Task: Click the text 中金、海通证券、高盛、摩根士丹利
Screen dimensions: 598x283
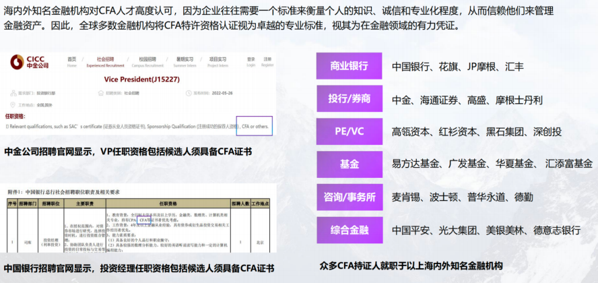Action: (x=467, y=100)
